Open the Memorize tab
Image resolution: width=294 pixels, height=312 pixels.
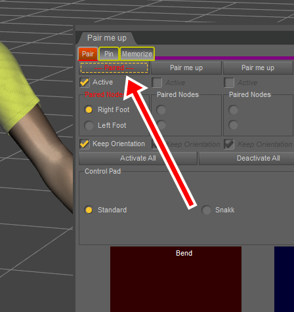click(137, 54)
